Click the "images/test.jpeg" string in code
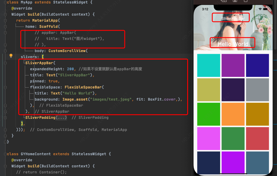This screenshot has width=277, height=176. point(111,99)
